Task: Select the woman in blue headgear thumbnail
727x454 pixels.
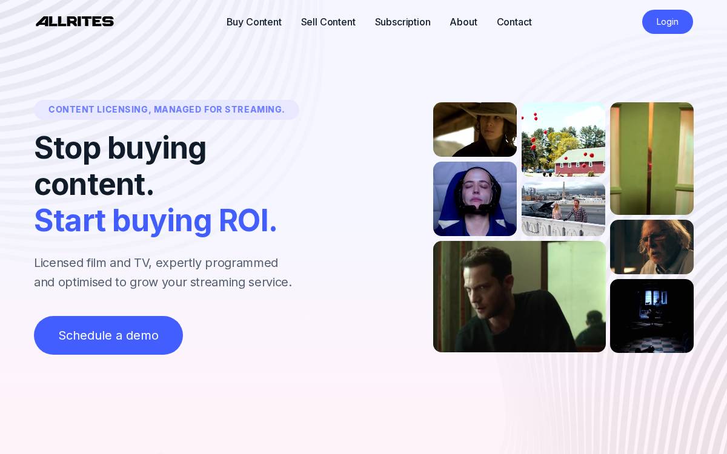Action: [x=475, y=199]
